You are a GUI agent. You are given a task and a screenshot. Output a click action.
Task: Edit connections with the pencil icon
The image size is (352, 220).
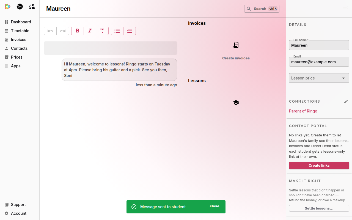pos(346,101)
